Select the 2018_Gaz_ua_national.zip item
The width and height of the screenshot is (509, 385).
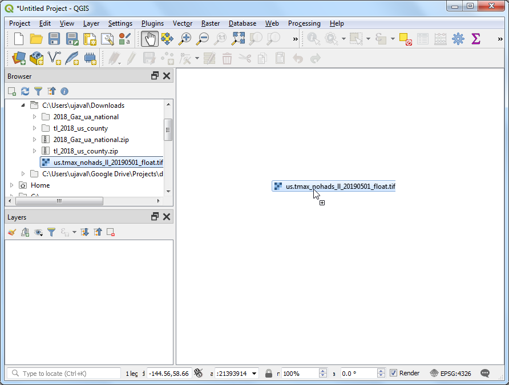click(x=91, y=140)
